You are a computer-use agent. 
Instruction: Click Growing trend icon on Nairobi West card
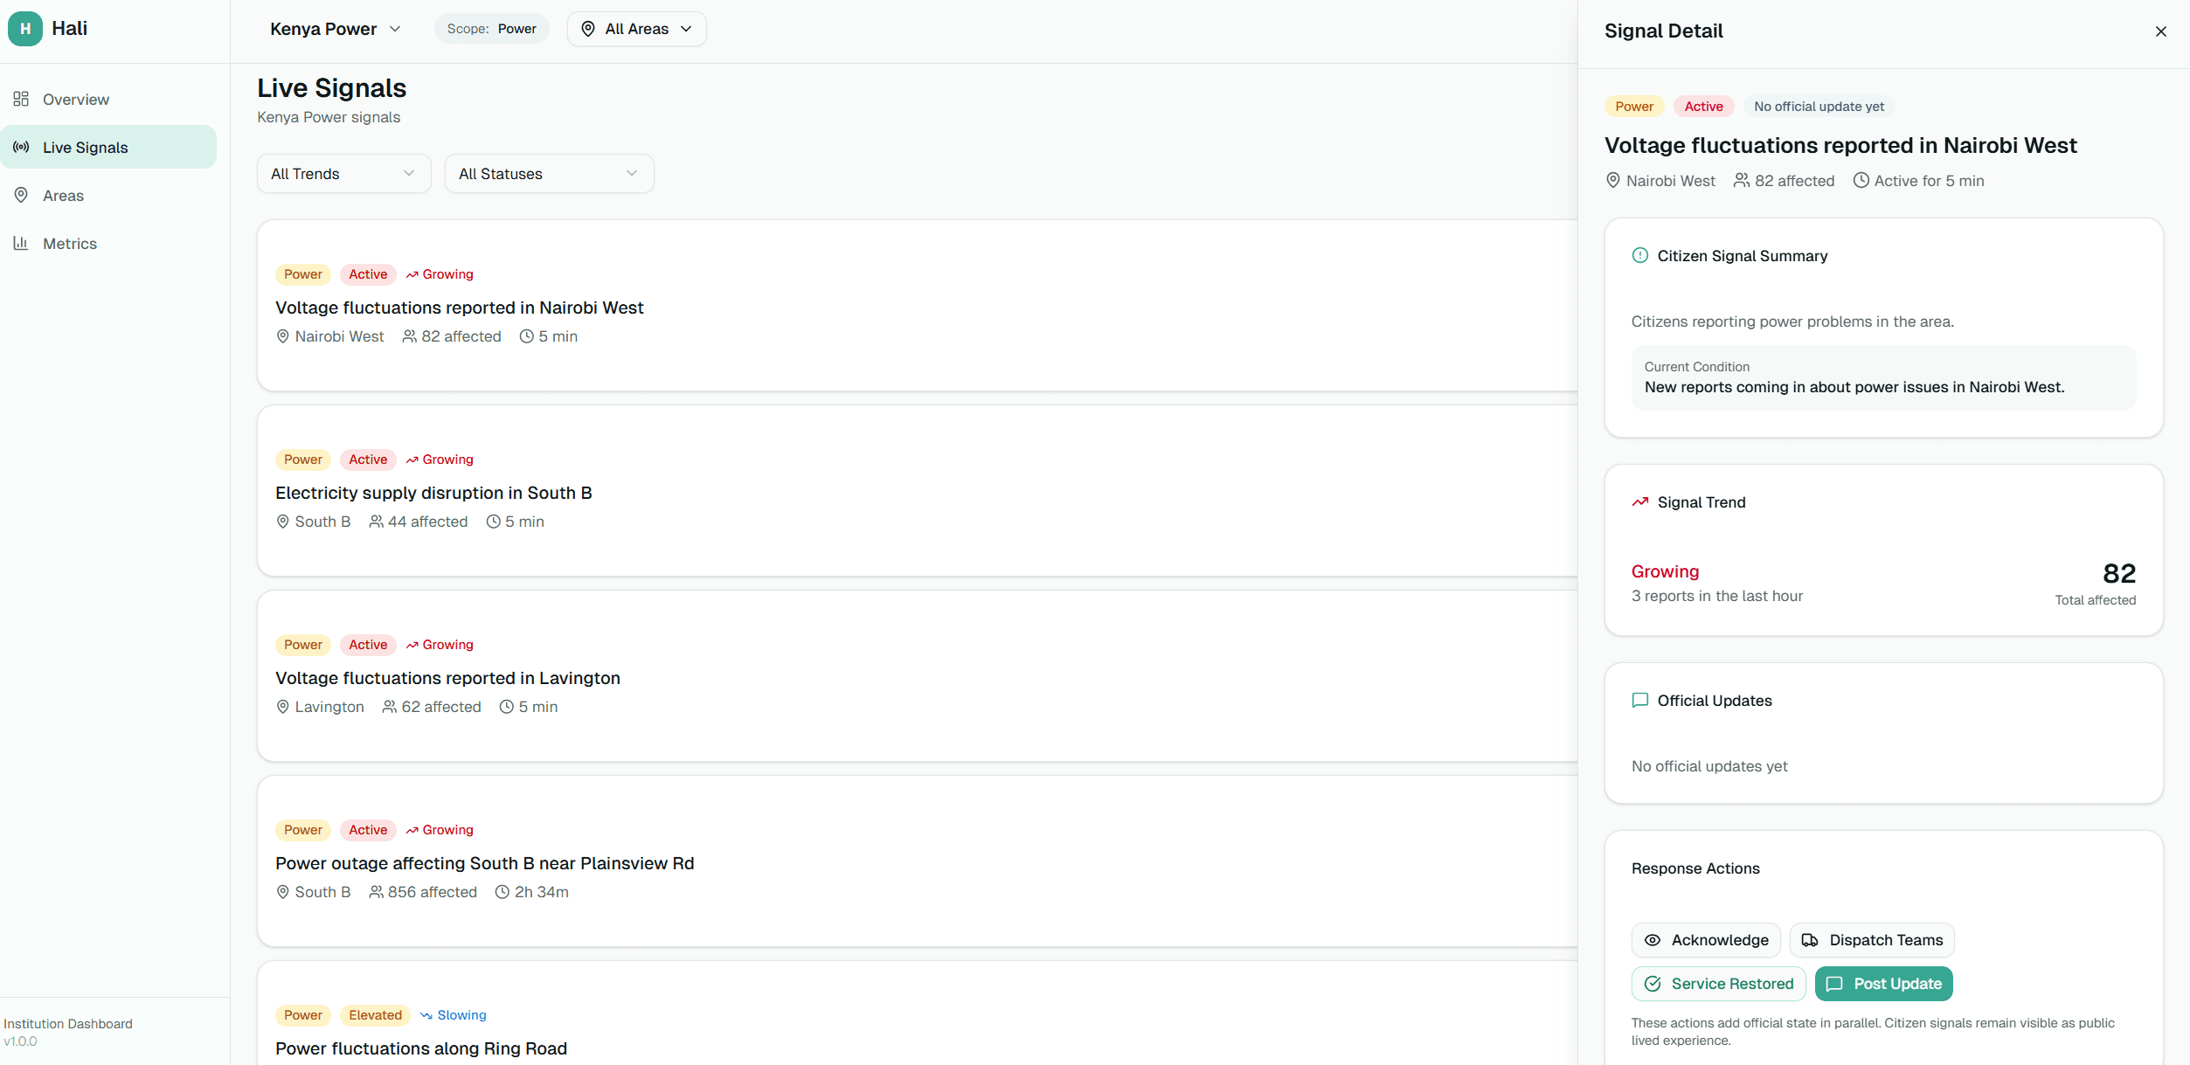click(x=412, y=274)
